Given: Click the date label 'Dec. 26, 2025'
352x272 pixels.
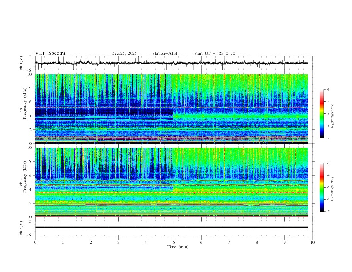Looking at the screenshot, I should 124,53.
